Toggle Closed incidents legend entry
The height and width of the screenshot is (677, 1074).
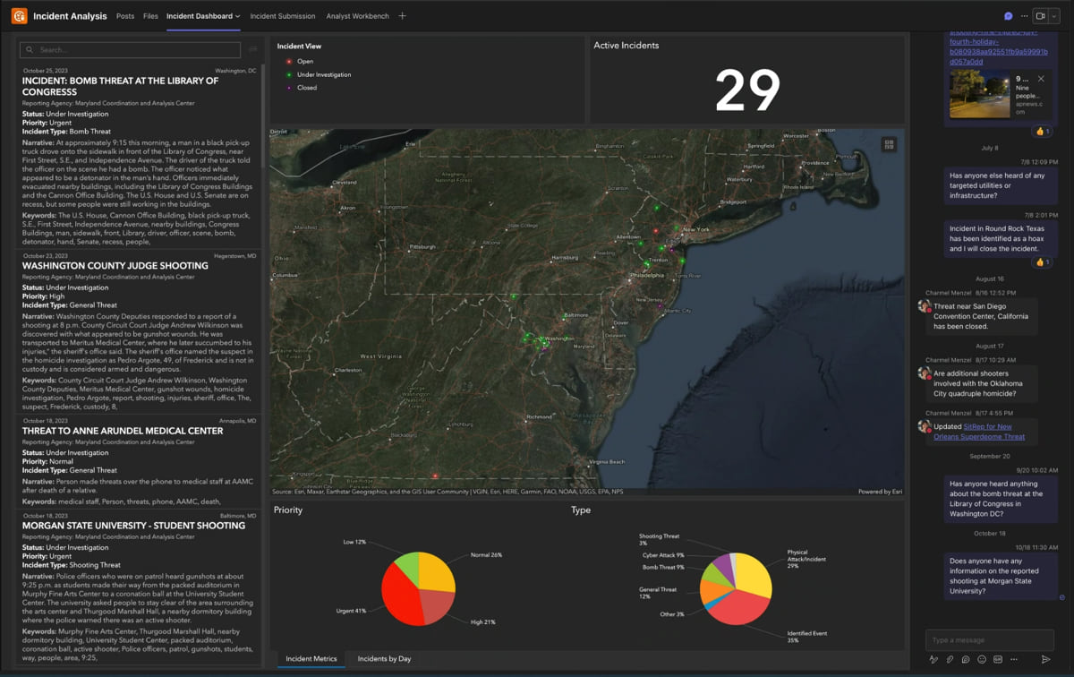[x=301, y=88]
